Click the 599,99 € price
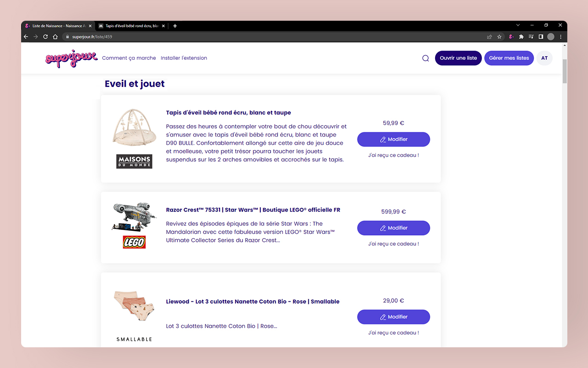The width and height of the screenshot is (588, 368). (x=394, y=212)
